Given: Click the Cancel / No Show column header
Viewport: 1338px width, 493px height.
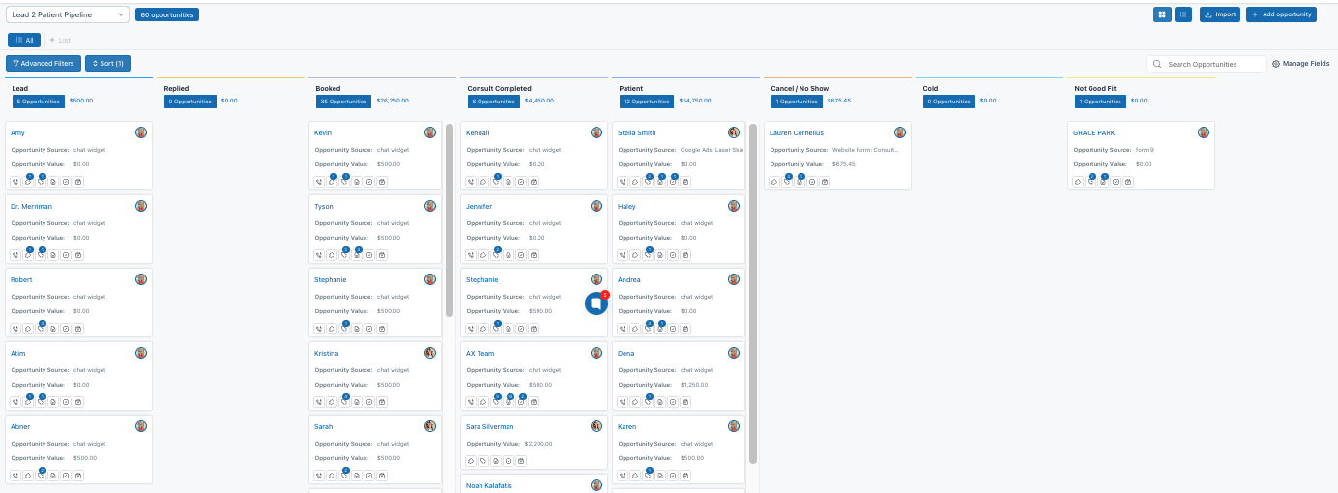Looking at the screenshot, I should pyautogui.click(x=800, y=88).
